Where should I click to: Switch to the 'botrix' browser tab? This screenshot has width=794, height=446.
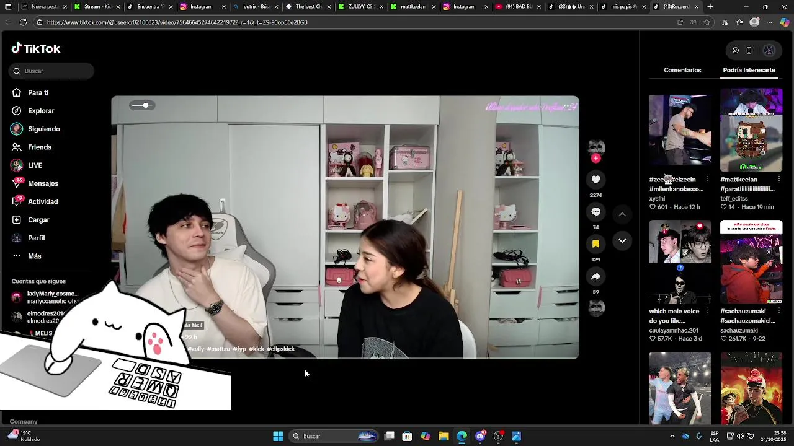(x=256, y=7)
